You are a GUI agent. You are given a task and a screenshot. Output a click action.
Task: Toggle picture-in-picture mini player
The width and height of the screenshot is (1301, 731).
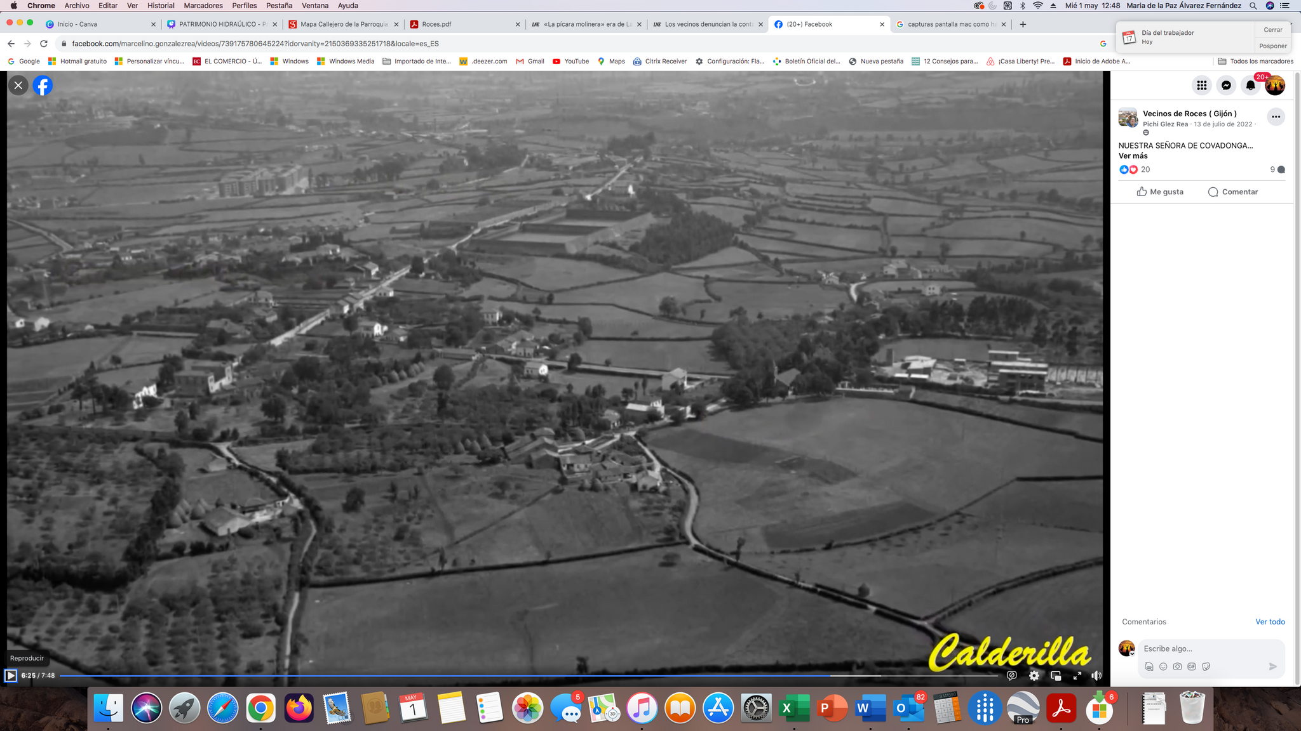1056,676
